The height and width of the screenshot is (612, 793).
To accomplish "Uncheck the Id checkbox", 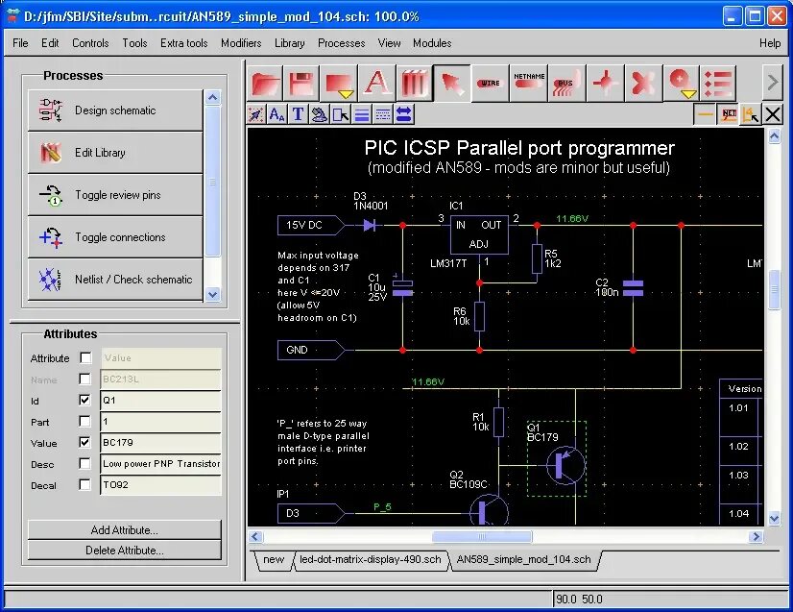I will [84, 401].
